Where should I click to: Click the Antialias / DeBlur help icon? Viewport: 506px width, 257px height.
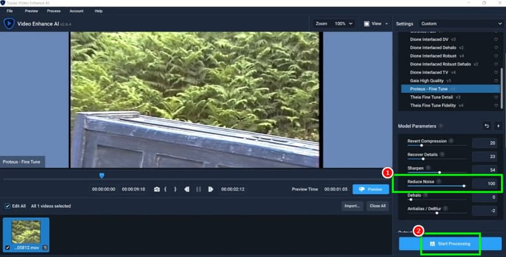[x=445, y=208]
